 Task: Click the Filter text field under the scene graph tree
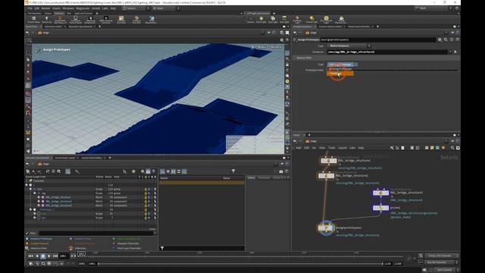click(96, 233)
